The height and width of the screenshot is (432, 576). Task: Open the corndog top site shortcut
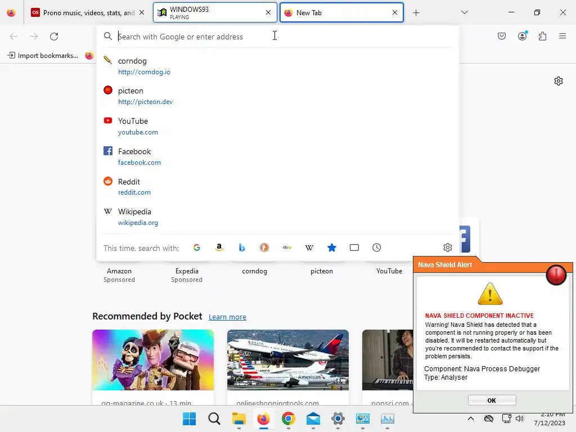[x=254, y=271]
